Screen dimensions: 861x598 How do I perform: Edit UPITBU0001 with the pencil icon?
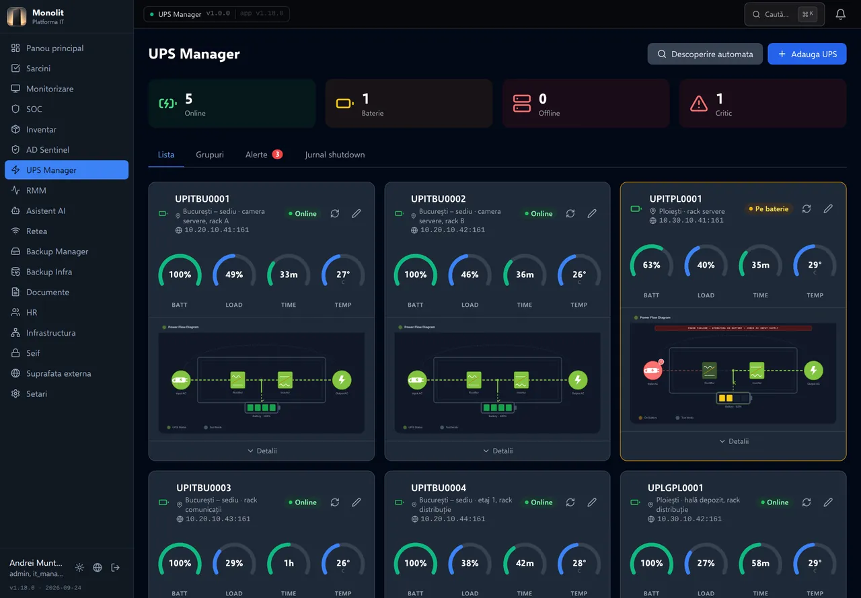click(357, 213)
